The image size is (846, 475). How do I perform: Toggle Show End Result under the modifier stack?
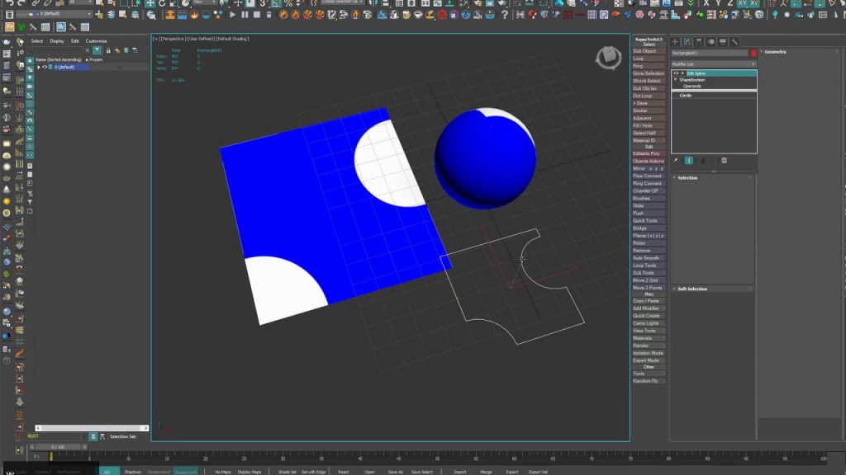click(x=689, y=161)
